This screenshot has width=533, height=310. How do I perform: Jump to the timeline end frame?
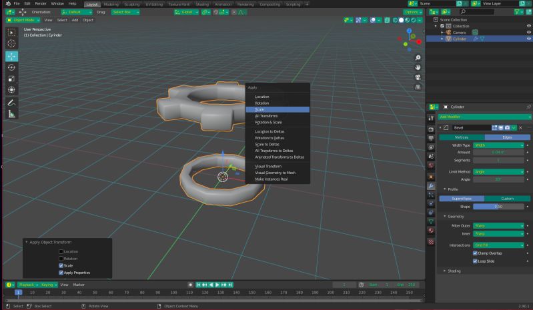(x=230, y=285)
